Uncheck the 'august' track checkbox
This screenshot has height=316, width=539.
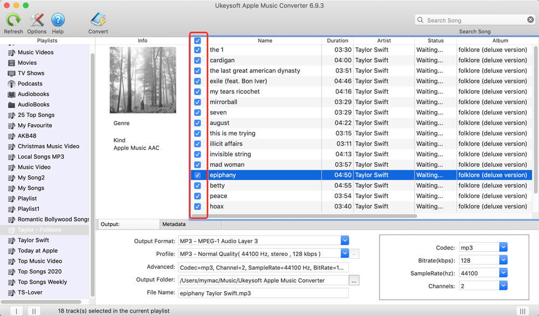tap(197, 123)
